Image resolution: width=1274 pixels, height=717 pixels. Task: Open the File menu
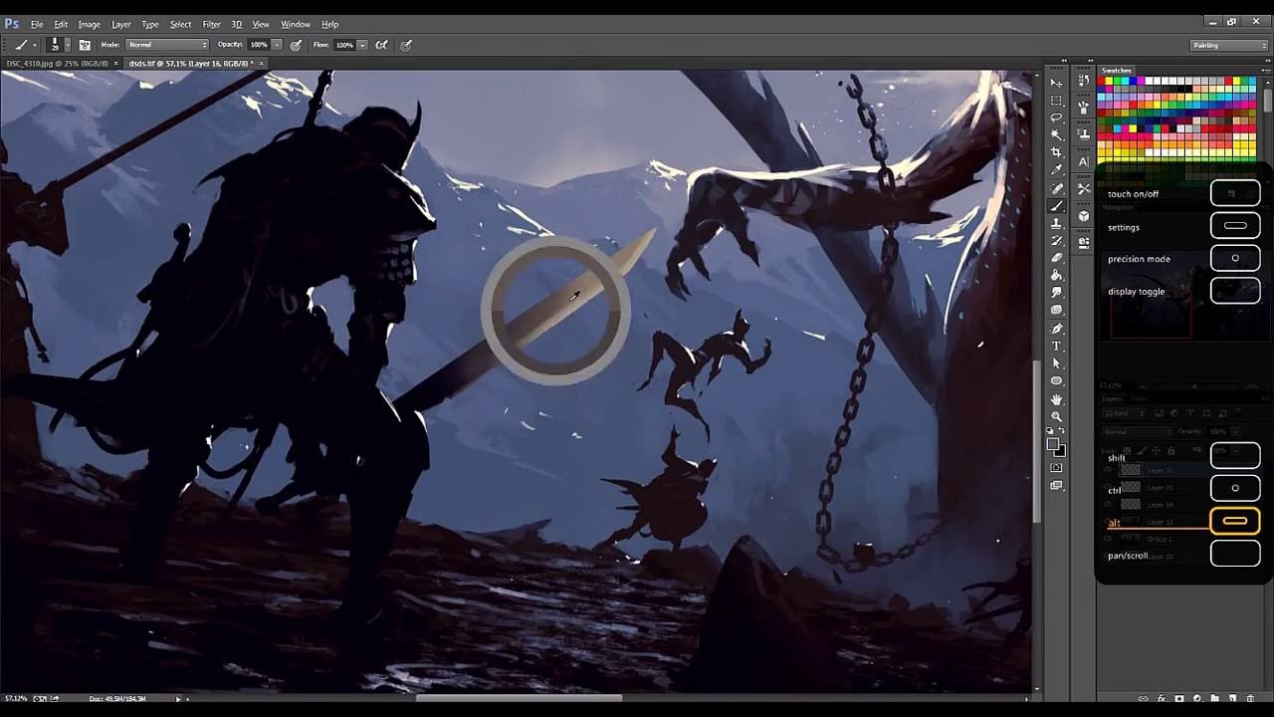click(37, 24)
